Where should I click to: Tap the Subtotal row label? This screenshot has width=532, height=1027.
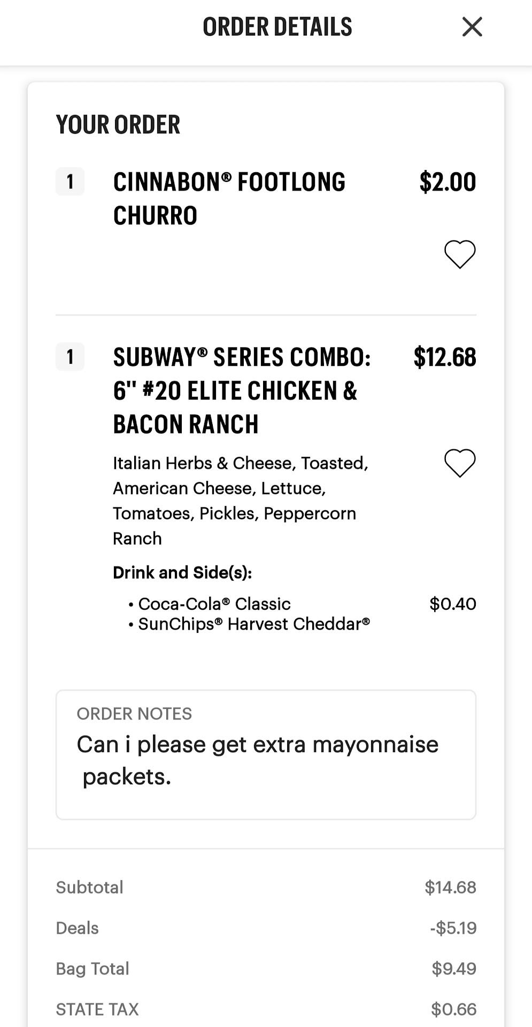90,887
